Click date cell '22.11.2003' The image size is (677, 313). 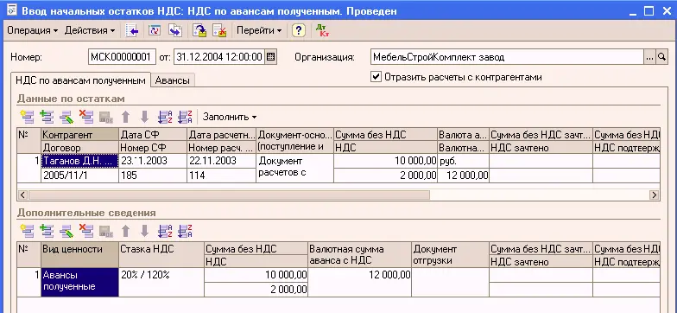[x=221, y=161]
